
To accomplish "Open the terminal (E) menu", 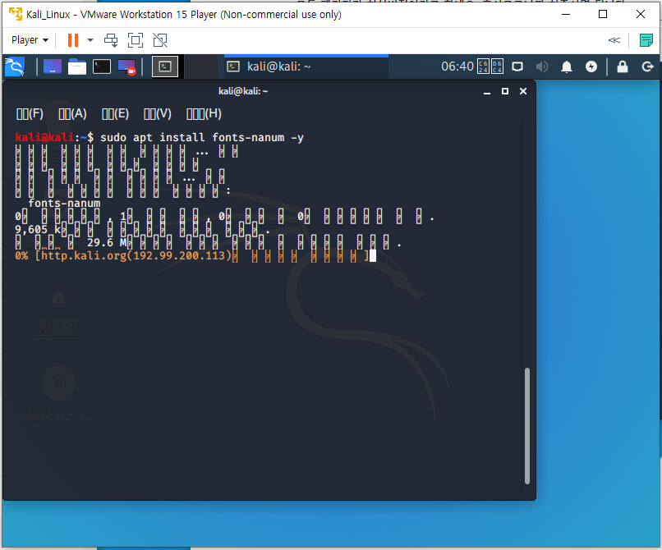I will (115, 113).
